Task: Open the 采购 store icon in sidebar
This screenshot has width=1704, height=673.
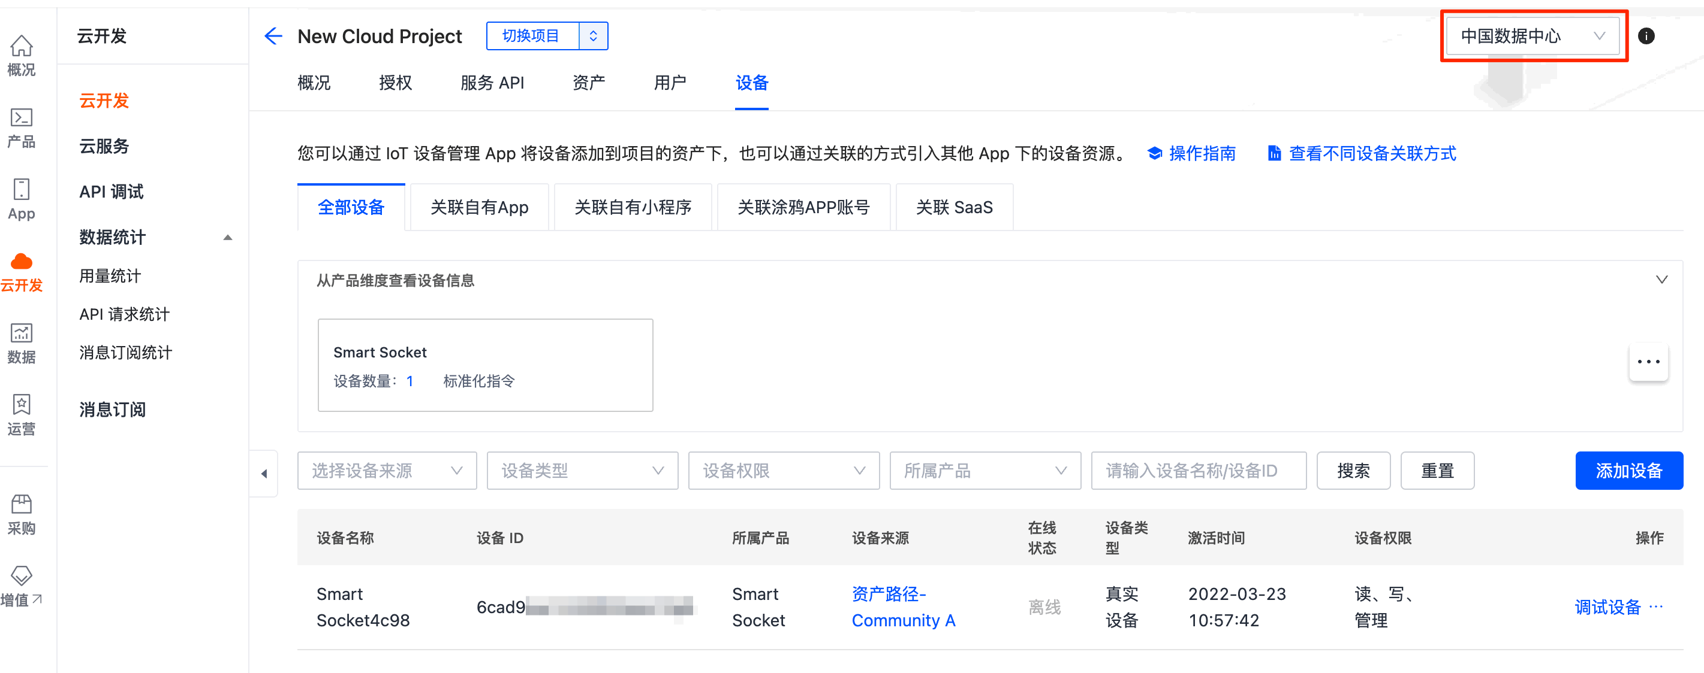Action: (x=21, y=504)
